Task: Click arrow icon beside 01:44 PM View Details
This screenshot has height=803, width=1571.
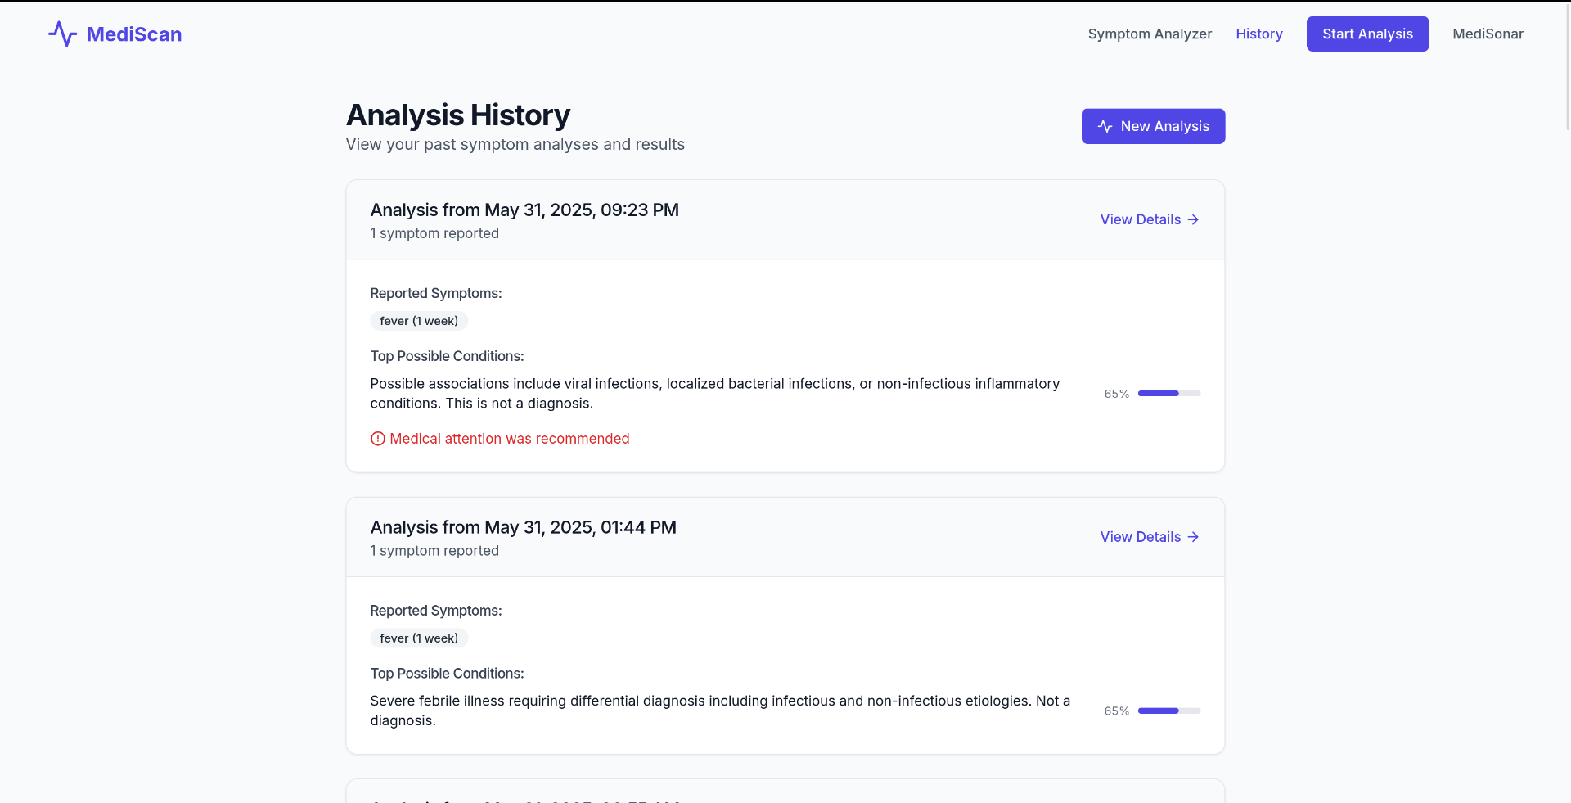Action: tap(1193, 537)
